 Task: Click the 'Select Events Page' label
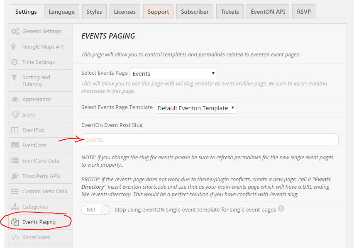[x=105, y=73]
